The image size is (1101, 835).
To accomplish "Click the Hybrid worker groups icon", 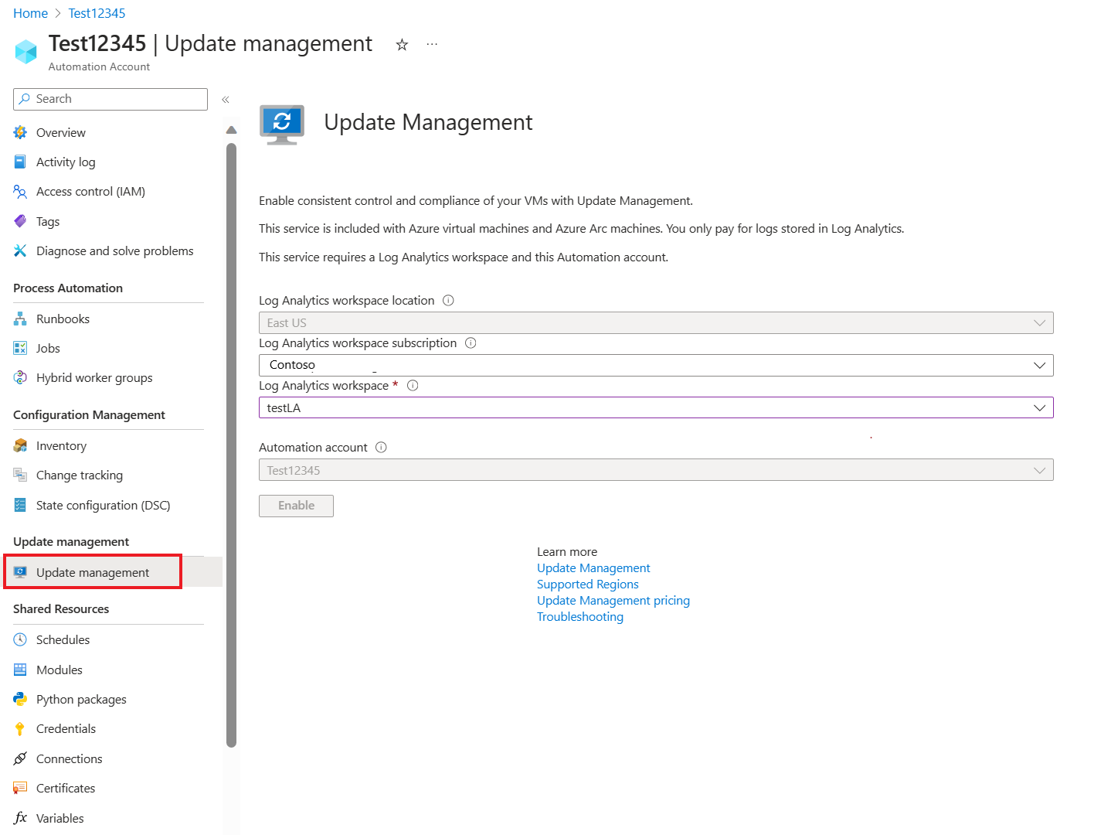I will pos(20,377).
